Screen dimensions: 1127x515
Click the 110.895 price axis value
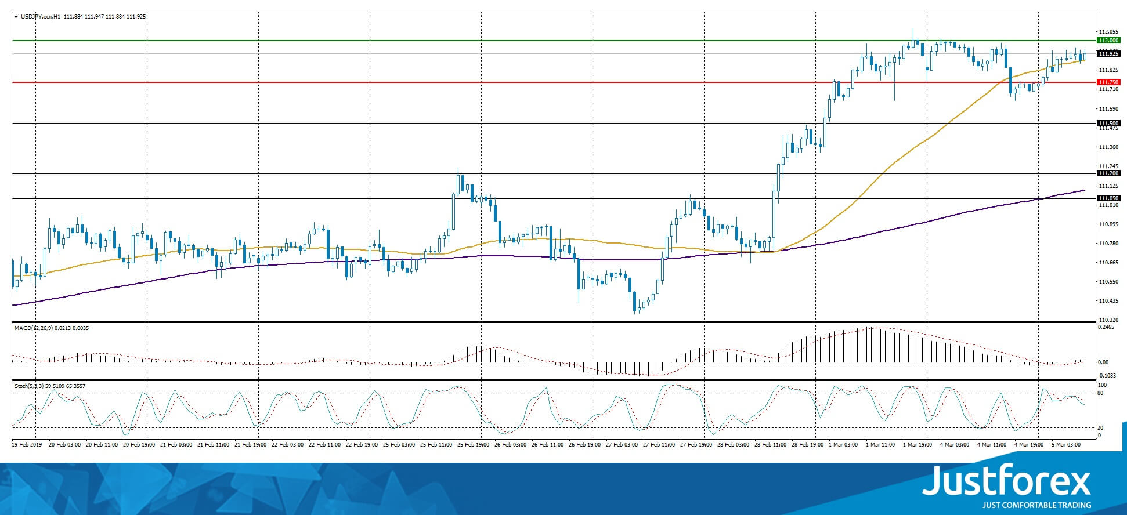tap(1109, 224)
